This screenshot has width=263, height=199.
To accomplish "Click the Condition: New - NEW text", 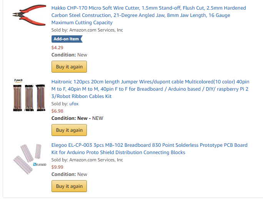I will pyautogui.click(x=77, y=118).
